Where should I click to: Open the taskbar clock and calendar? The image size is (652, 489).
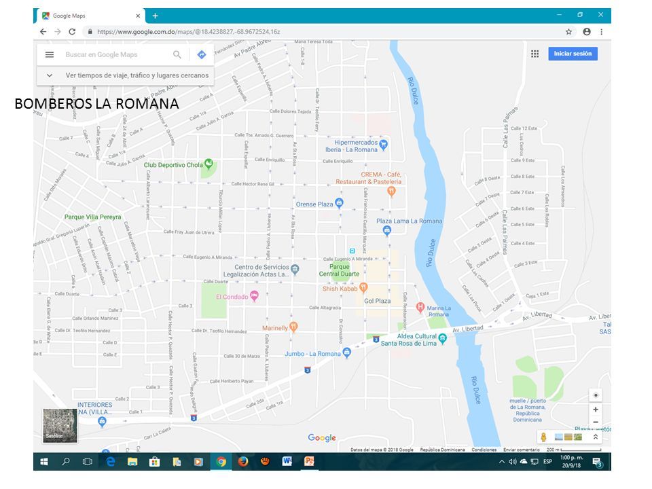click(571, 462)
